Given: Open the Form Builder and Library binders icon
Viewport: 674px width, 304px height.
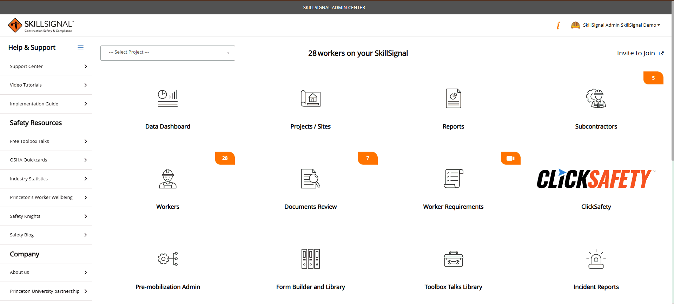Looking at the screenshot, I should 311,259.
